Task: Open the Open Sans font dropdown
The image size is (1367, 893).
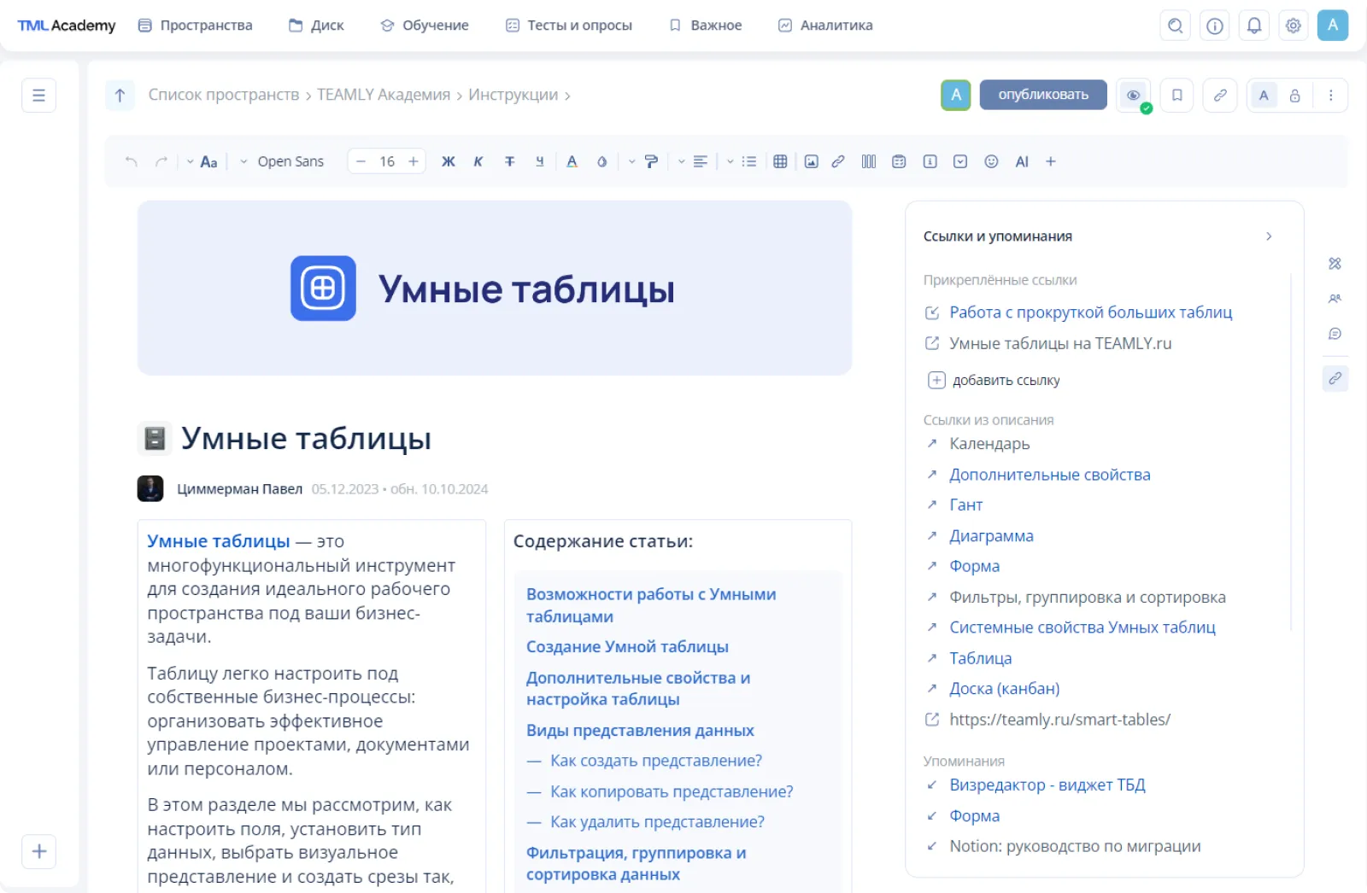Action: (x=282, y=161)
